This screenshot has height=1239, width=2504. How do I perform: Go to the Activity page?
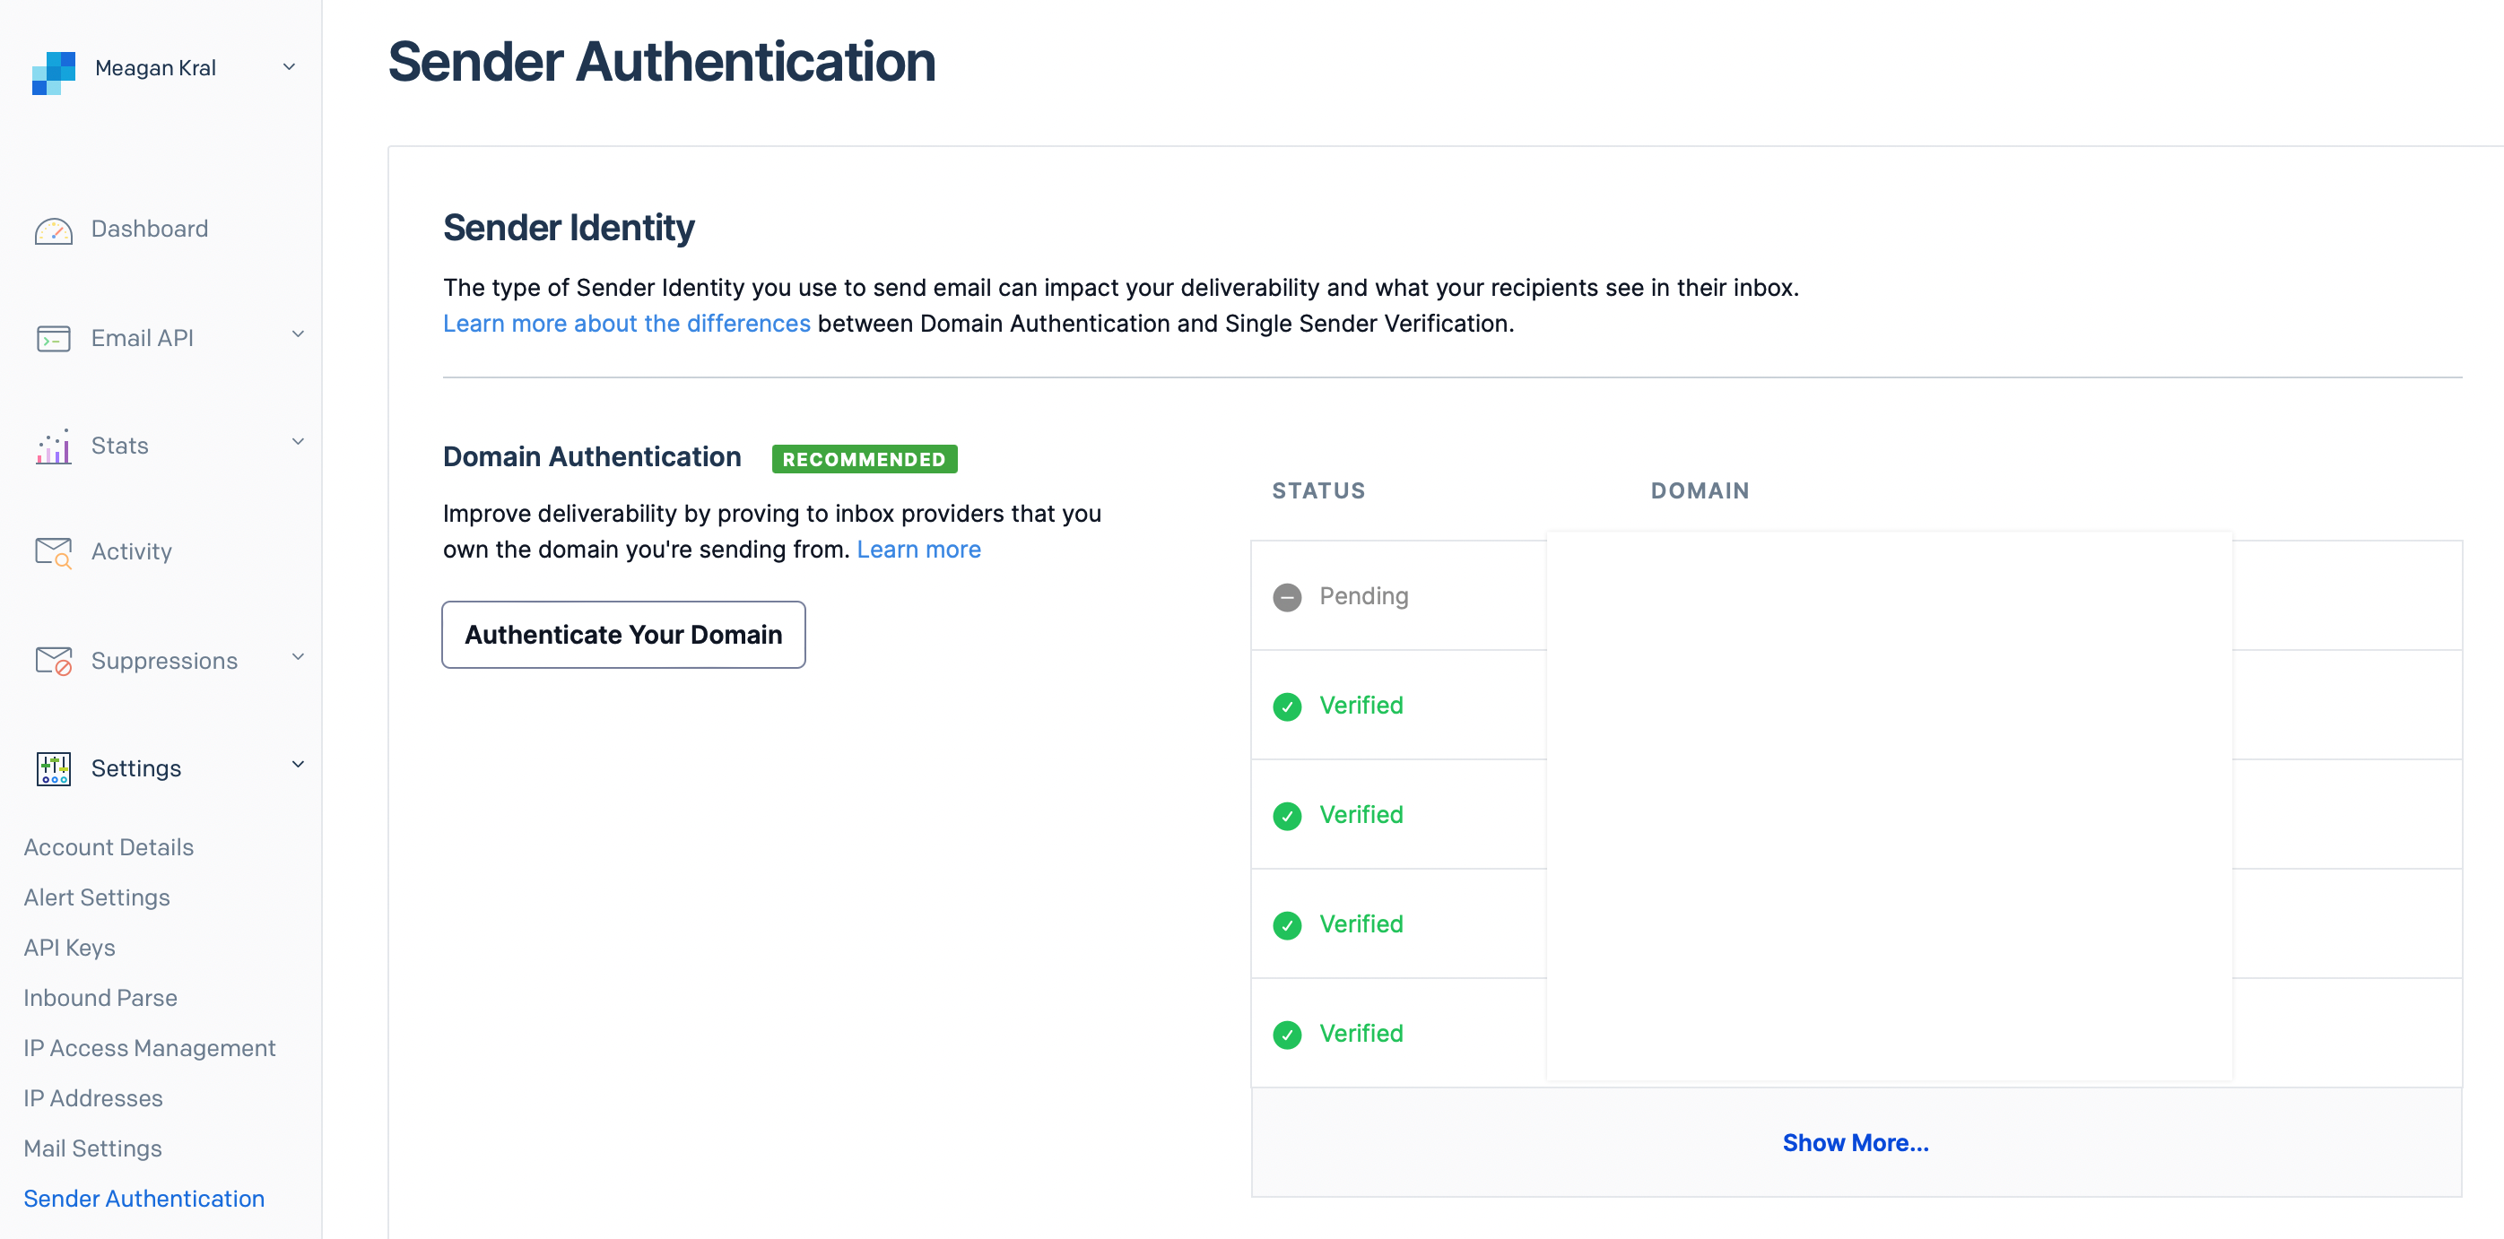coord(131,551)
